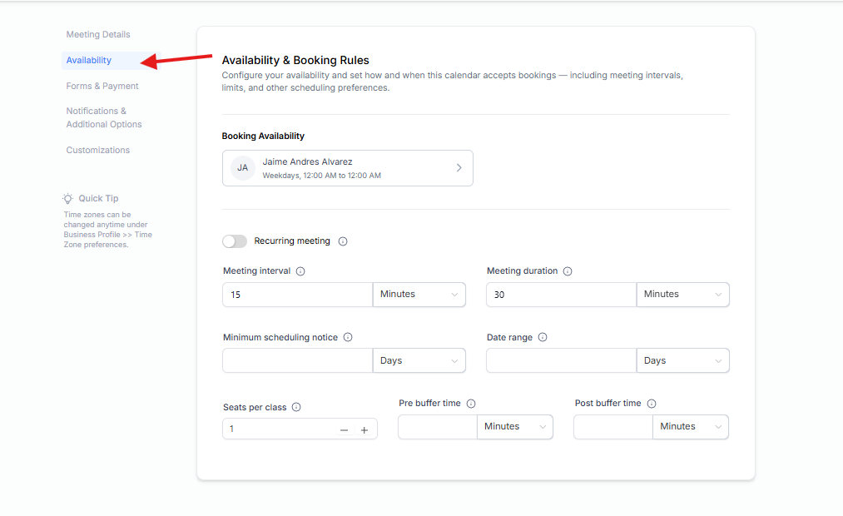This screenshot has width=843, height=516.
Task: Click Minimum scheduling notice info icon
Action: pos(348,338)
